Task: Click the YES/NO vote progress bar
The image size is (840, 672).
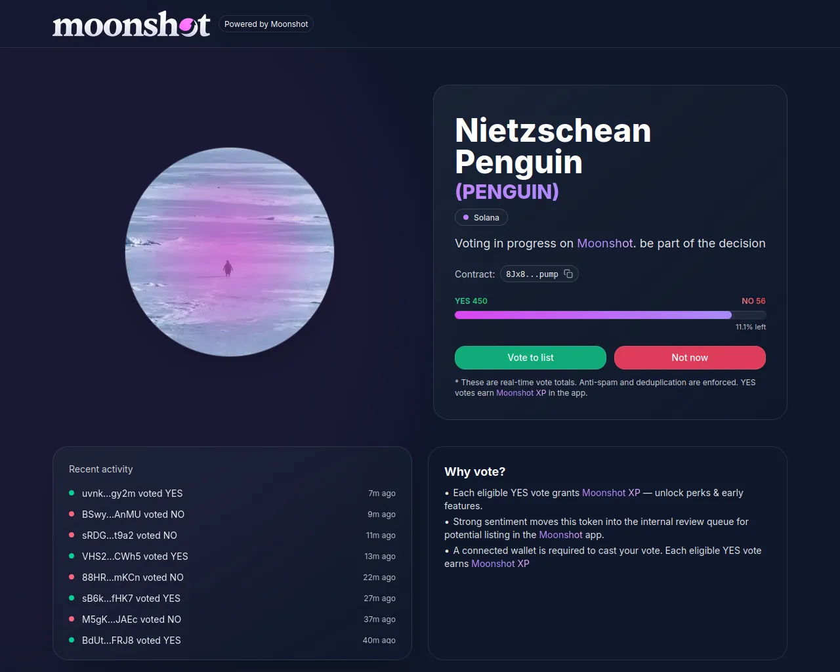Action: [610, 315]
